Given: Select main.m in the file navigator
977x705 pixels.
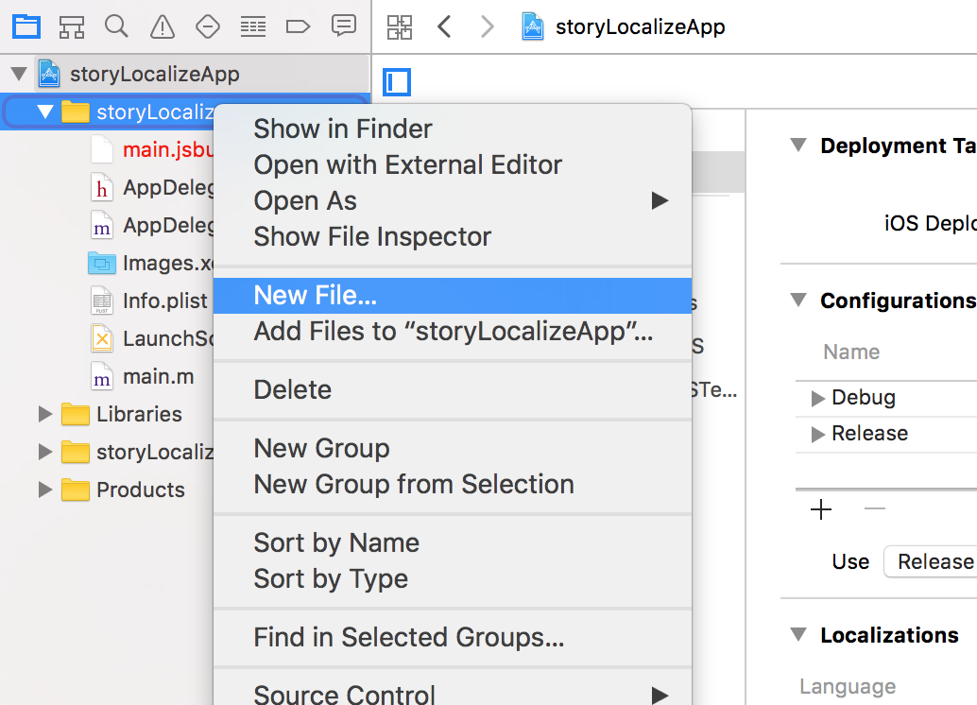Looking at the screenshot, I should pyautogui.click(x=158, y=376).
